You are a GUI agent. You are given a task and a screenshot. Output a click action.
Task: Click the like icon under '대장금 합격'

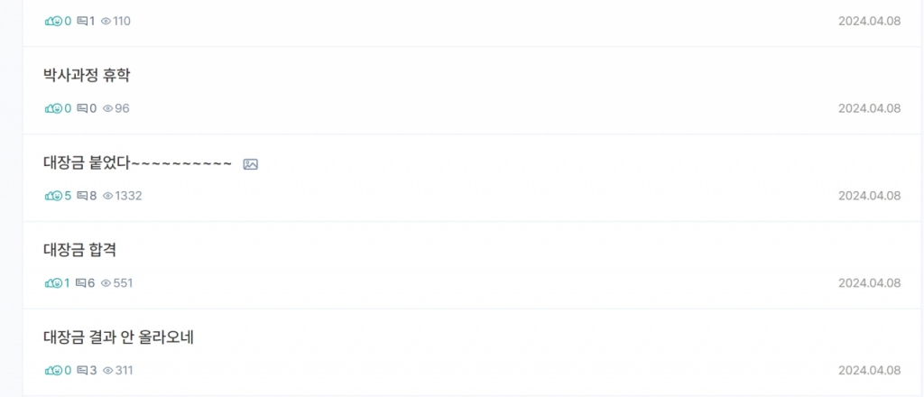click(53, 284)
